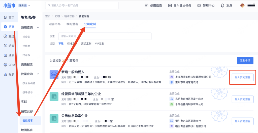Add 新增一般纳税人 to 我的潜客
Image resolution: width=258 pixels, height=133 pixels.
(242, 77)
